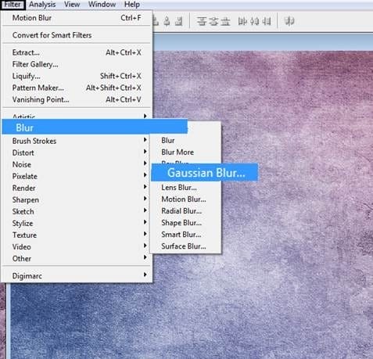This screenshot has width=373, height=359.
Task: Choose Lens Blur... filter
Action: click(x=185, y=188)
